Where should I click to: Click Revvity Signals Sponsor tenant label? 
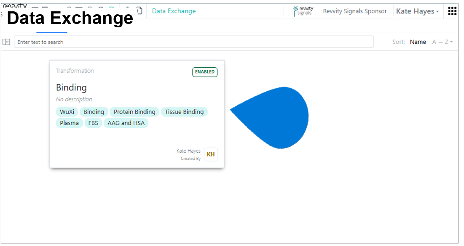pos(354,11)
